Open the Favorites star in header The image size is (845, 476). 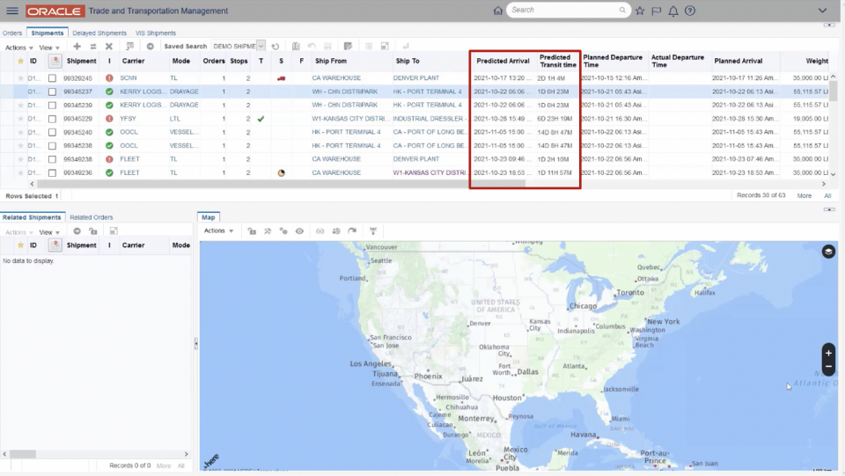pyautogui.click(x=640, y=11)
